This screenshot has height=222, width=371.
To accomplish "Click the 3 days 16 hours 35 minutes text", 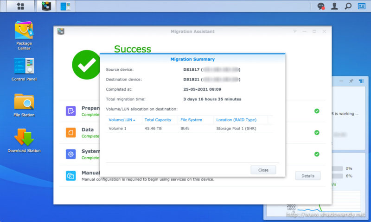I will [x=212, y=99].
